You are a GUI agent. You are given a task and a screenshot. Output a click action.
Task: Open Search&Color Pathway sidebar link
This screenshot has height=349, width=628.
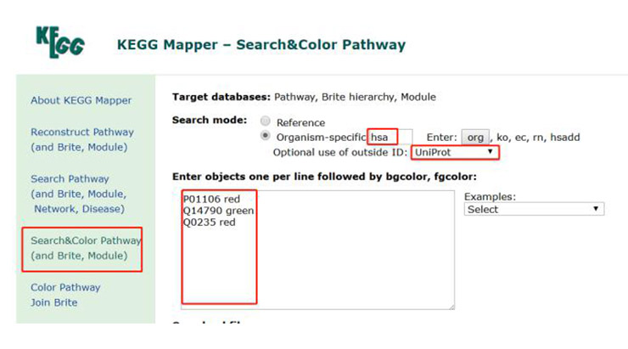coord(86,248)
